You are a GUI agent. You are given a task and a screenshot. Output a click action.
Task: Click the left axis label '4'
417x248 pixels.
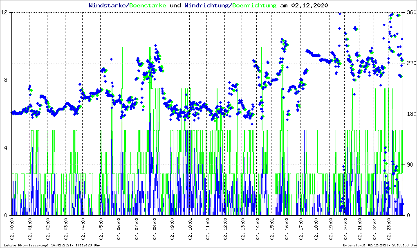(7, 148)
